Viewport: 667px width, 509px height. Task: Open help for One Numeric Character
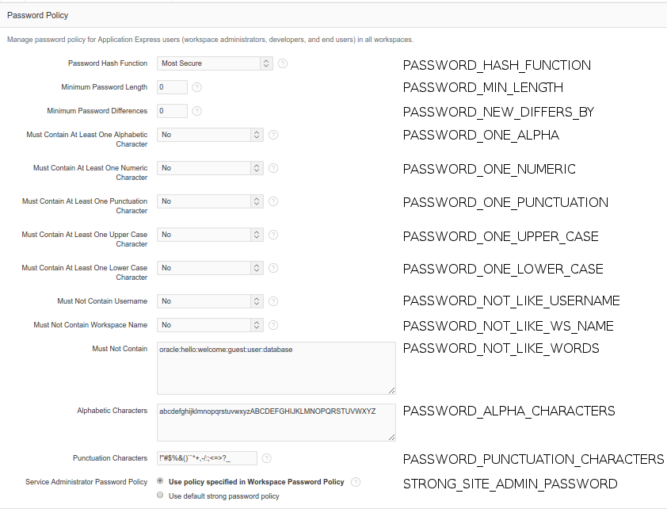(x=273, y=168)
